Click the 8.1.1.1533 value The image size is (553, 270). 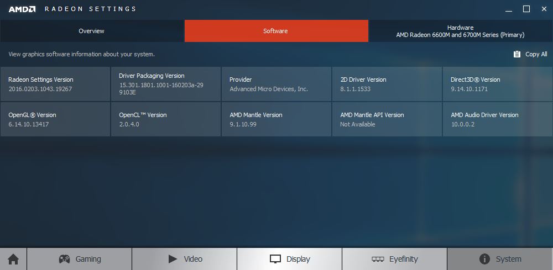pyautogui.click(x=356, y=89)
